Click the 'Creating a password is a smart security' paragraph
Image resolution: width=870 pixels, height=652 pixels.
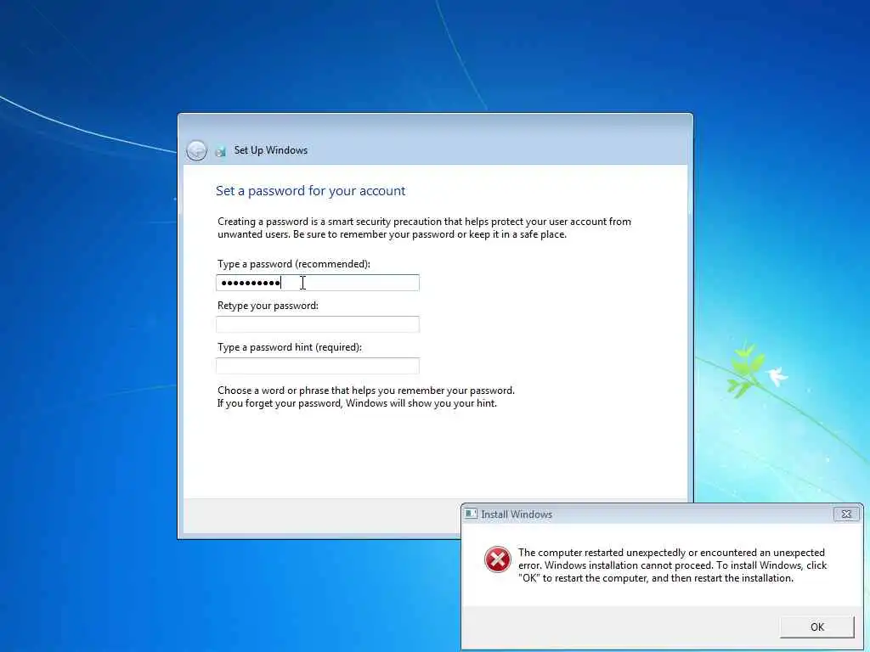[x=425, y=228]
